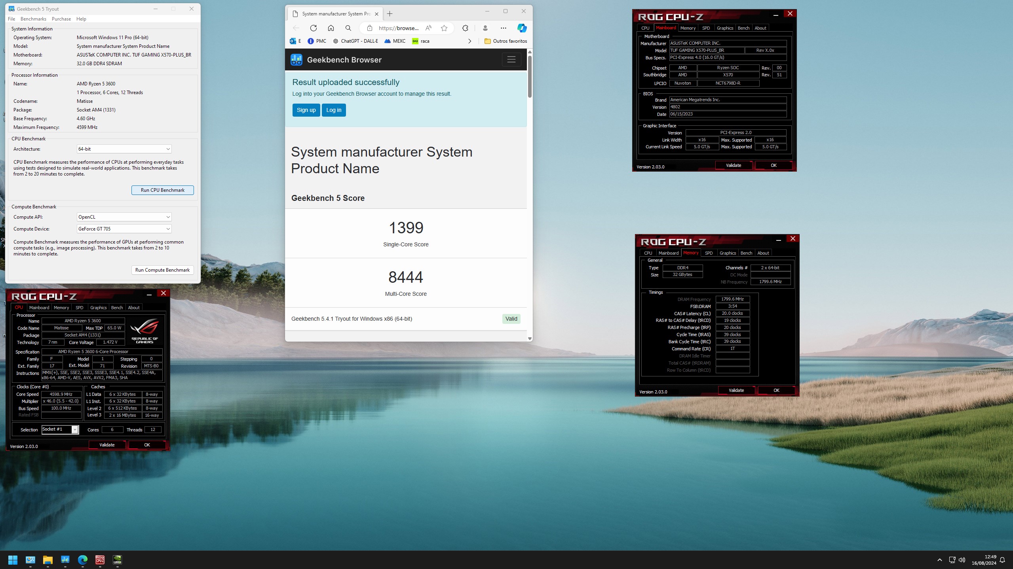Click the scrollbar down arrow in browser
Image resolution: width=1013 pixels, height=569 pixels.
(530, 338)
